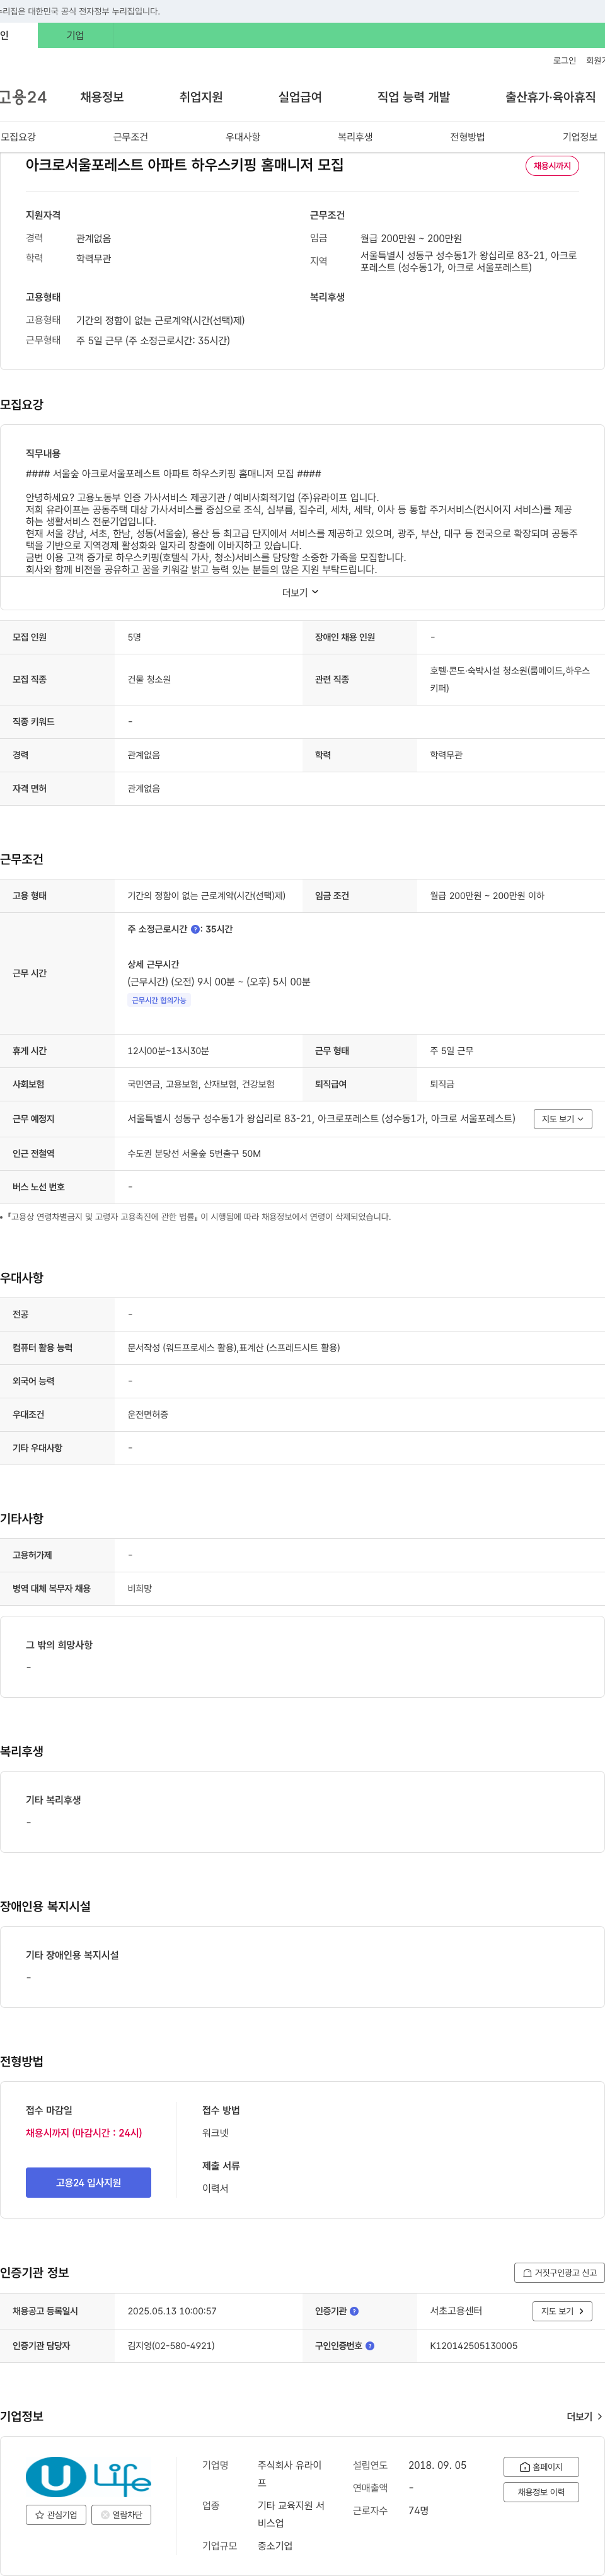Click the 건물 청소원 job type cell
Image resolution: width=605 pixels, height=2576 pixels.
[149, 680]
